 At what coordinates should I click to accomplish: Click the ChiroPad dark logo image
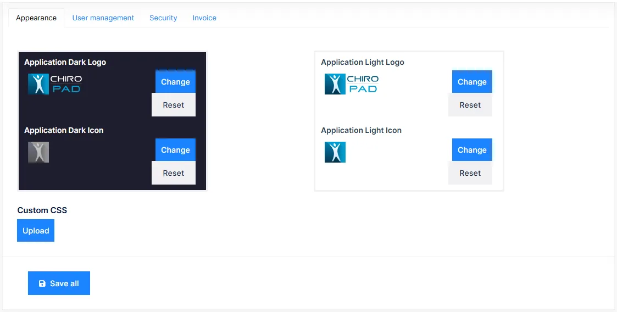(55, 84)
